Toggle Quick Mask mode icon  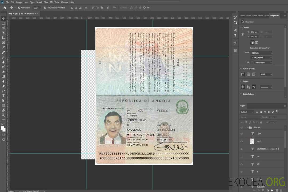point(3,135)
